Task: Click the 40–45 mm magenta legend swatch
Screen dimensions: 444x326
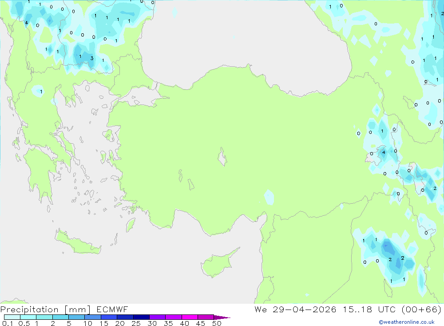Action: (x=190, y=317)
